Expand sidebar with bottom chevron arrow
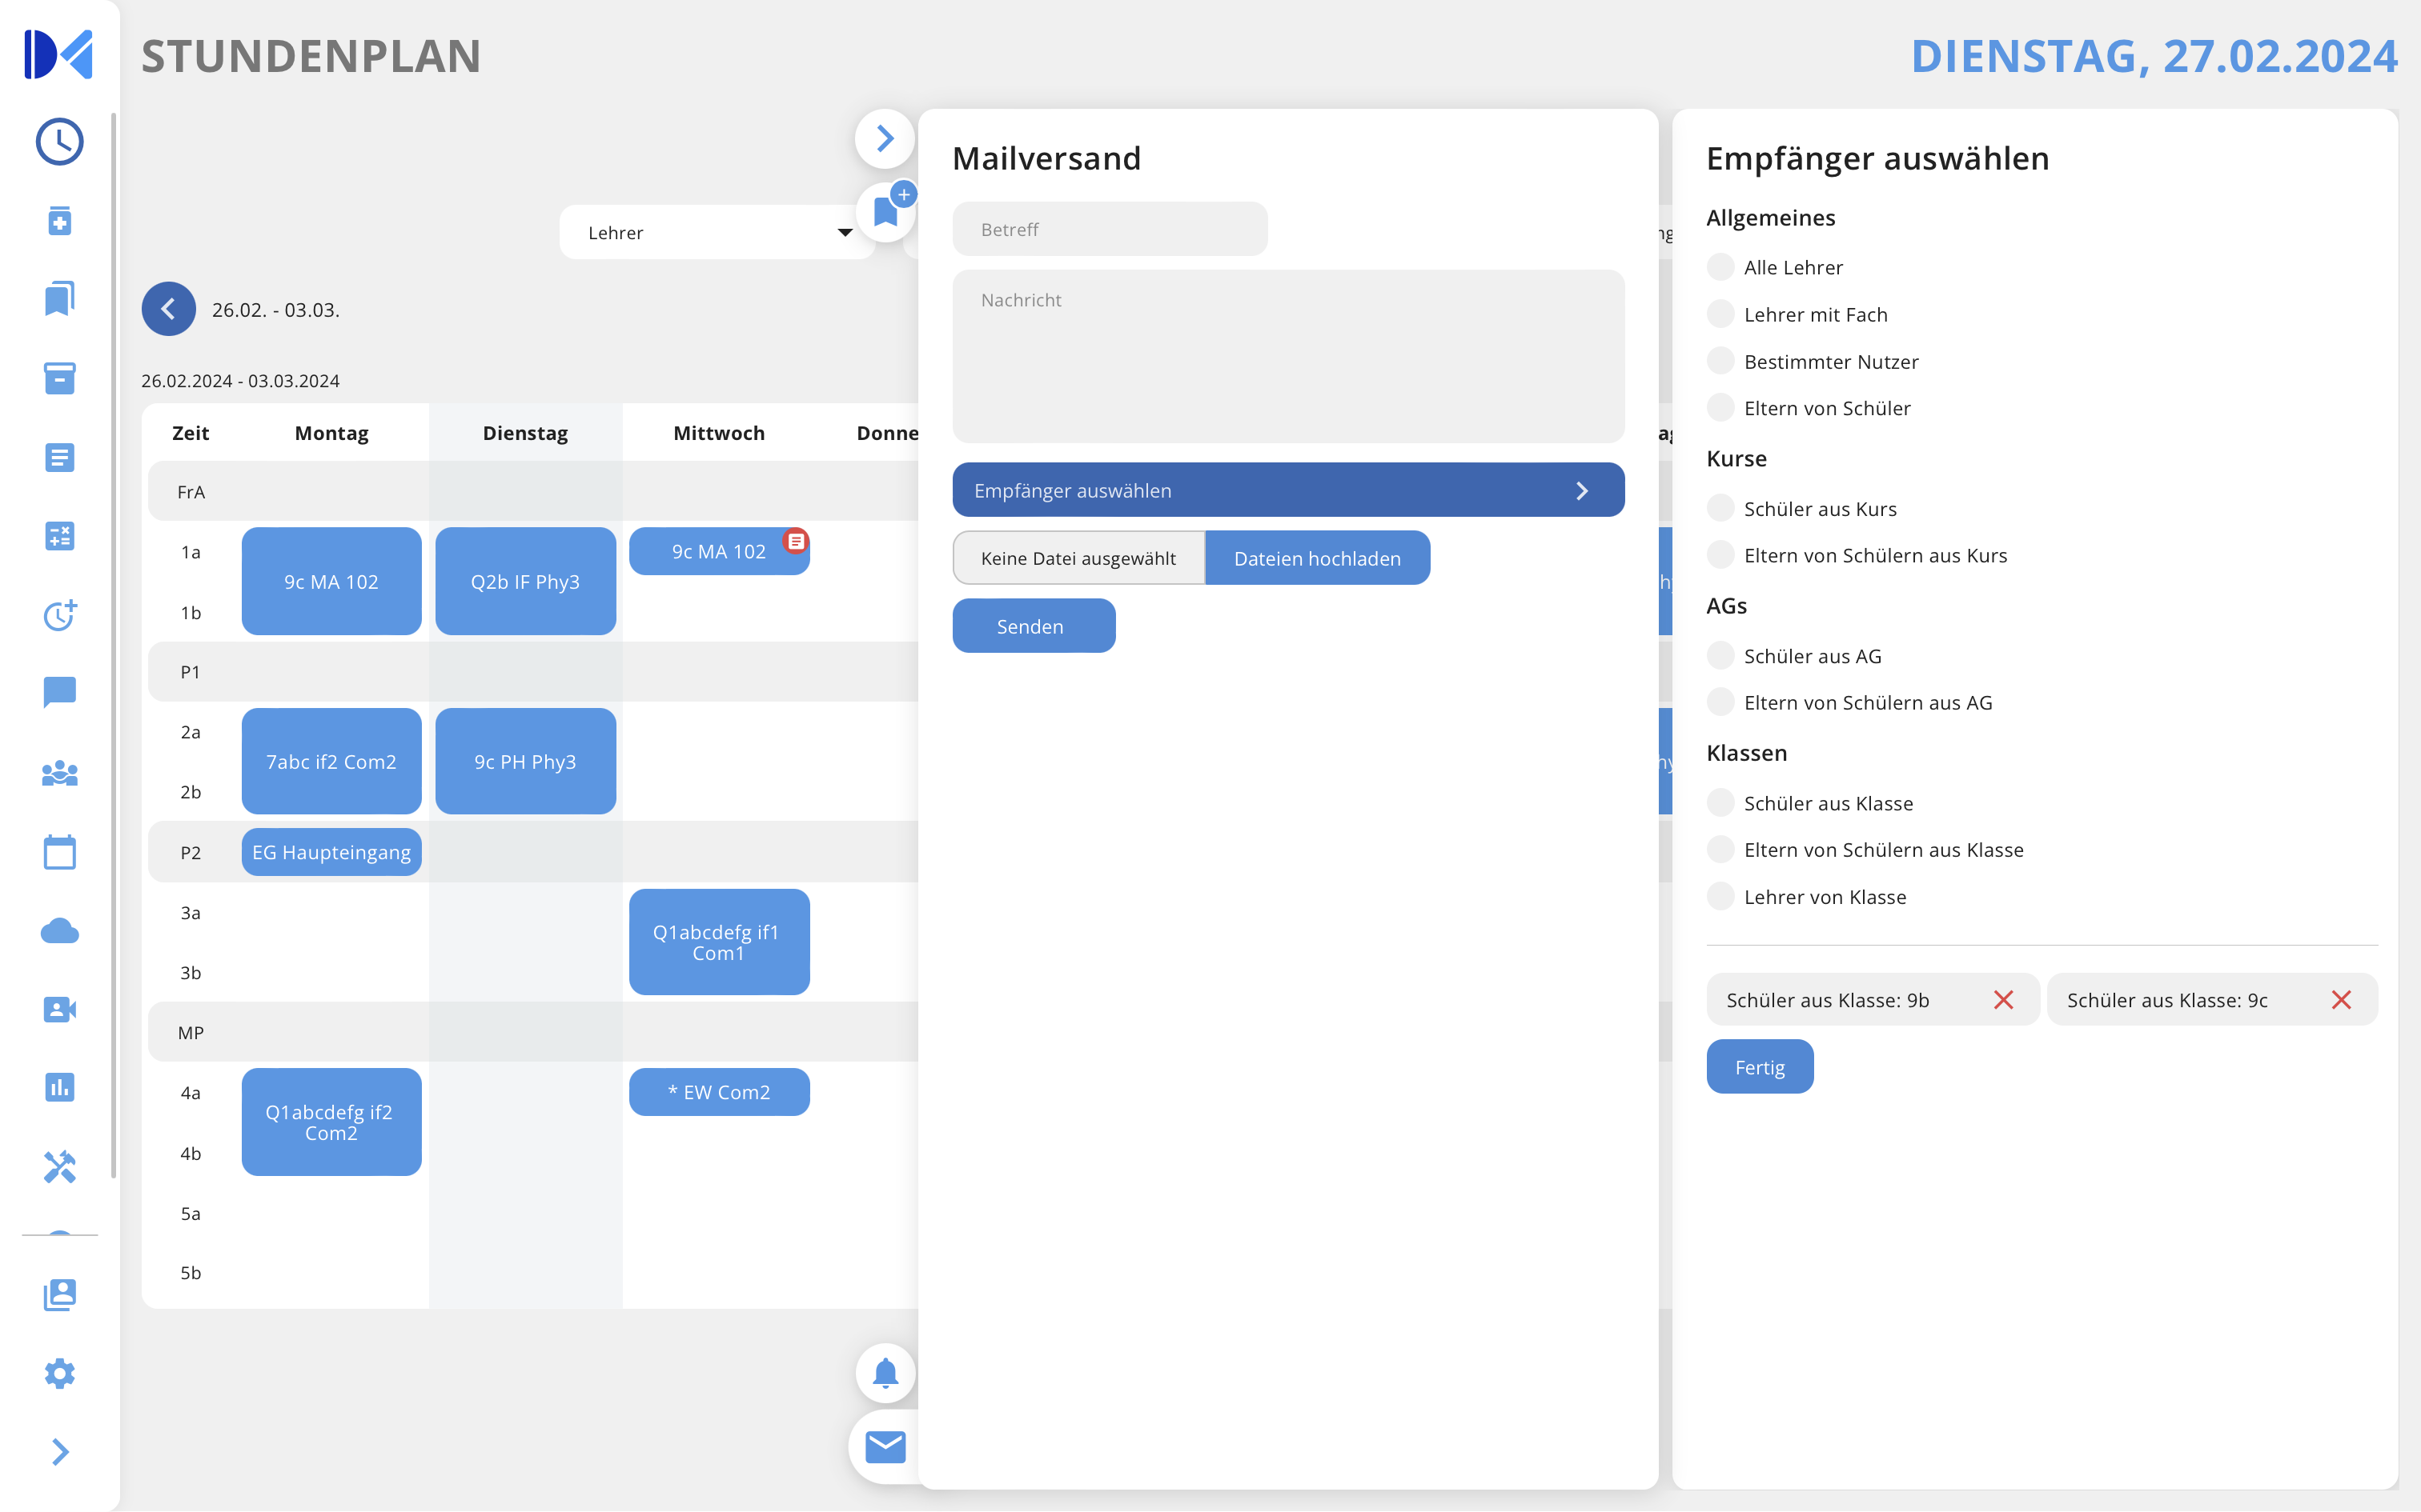 click(59, 1451)
